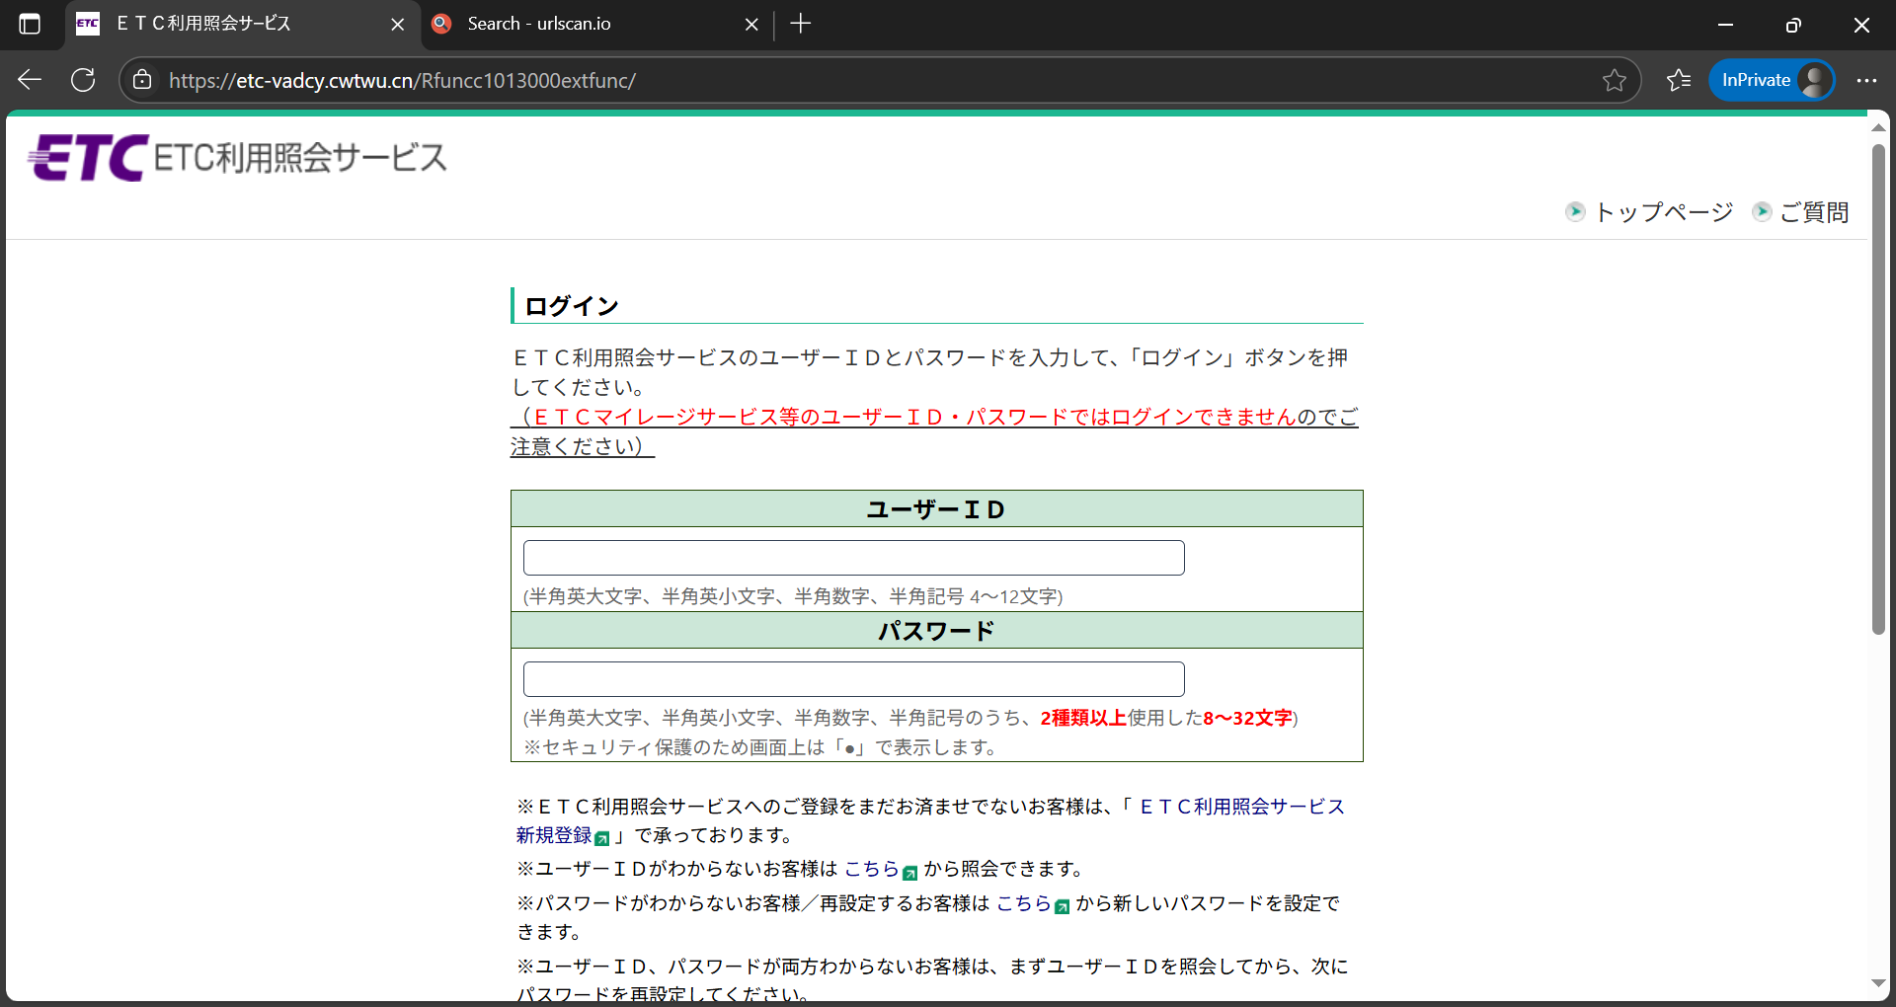
Task: Select the ETC利用照会サービス tab
Action: click(x=242, y=24)
